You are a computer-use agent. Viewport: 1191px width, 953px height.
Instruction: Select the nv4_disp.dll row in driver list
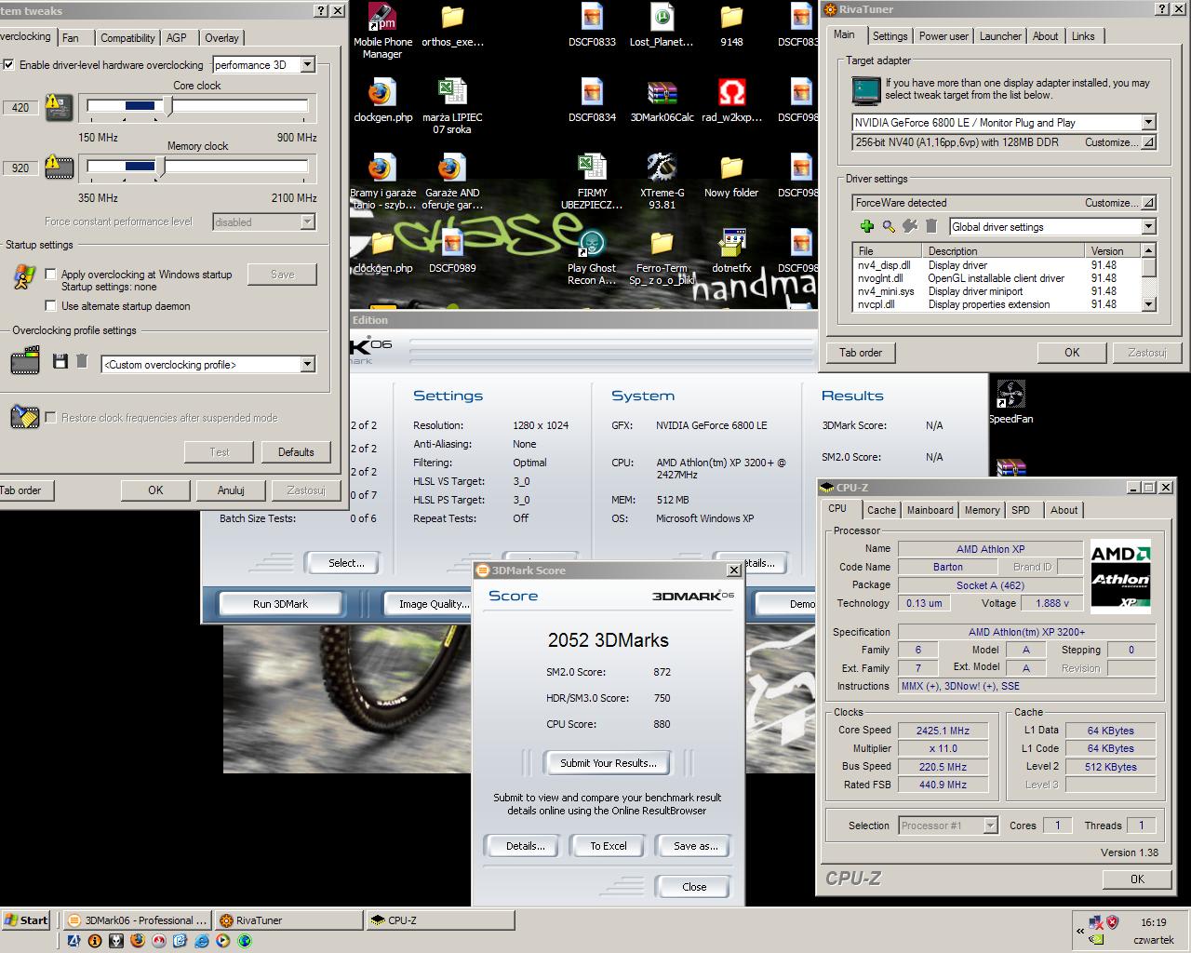pos(996,265)
